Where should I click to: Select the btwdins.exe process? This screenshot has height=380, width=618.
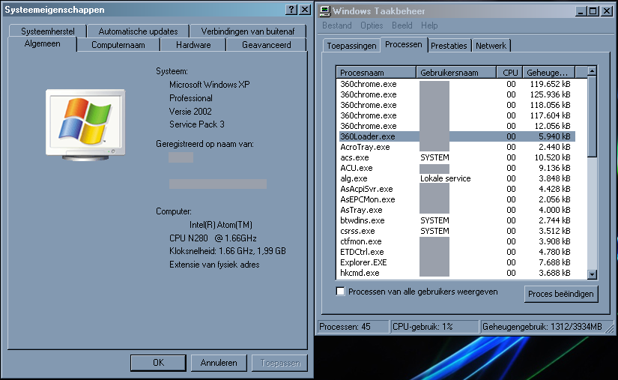456,220
